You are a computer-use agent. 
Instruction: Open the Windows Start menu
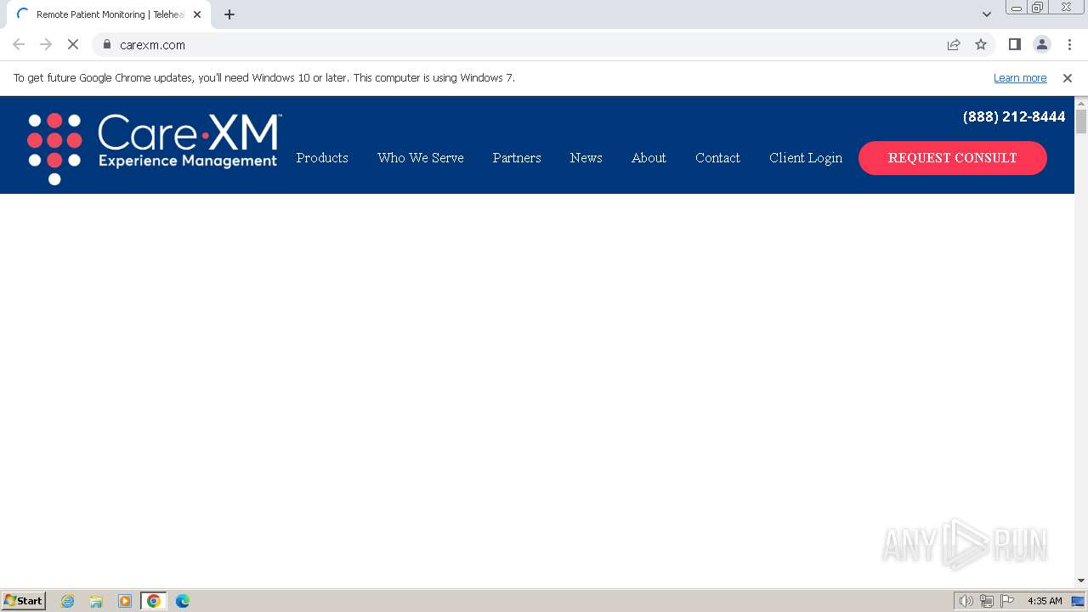pyautogui.click(x=24, y=600)
